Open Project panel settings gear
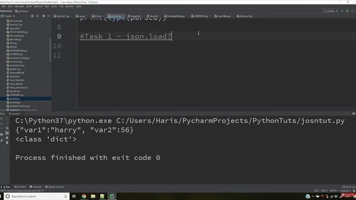 point(43,16)
